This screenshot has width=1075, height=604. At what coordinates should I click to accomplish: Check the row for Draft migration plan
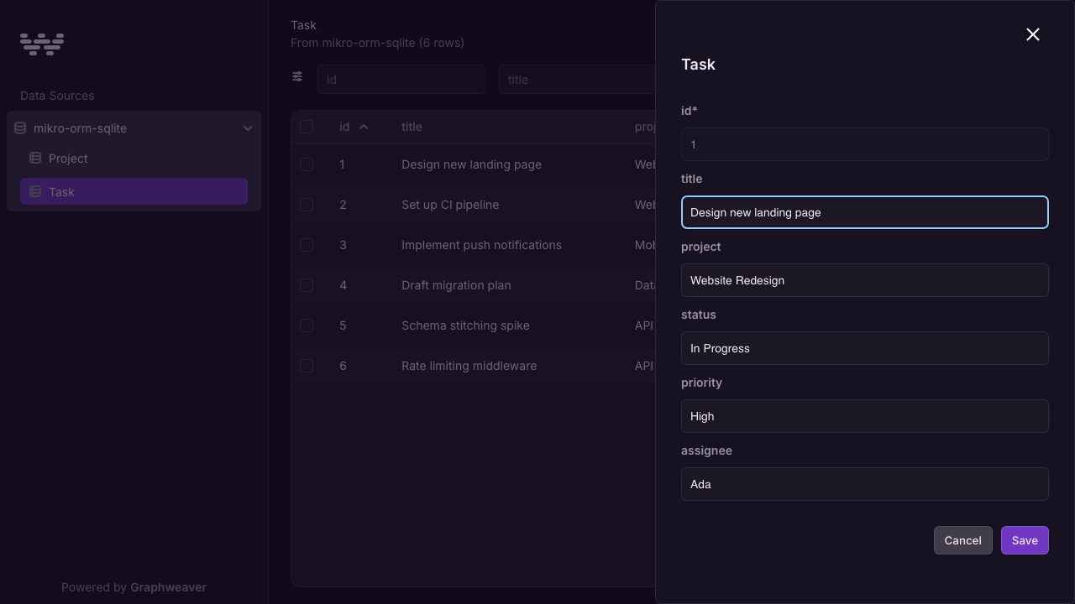[x=307, y=285]
